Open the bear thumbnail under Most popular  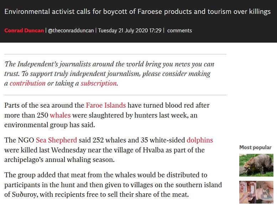tap(256, 165)
